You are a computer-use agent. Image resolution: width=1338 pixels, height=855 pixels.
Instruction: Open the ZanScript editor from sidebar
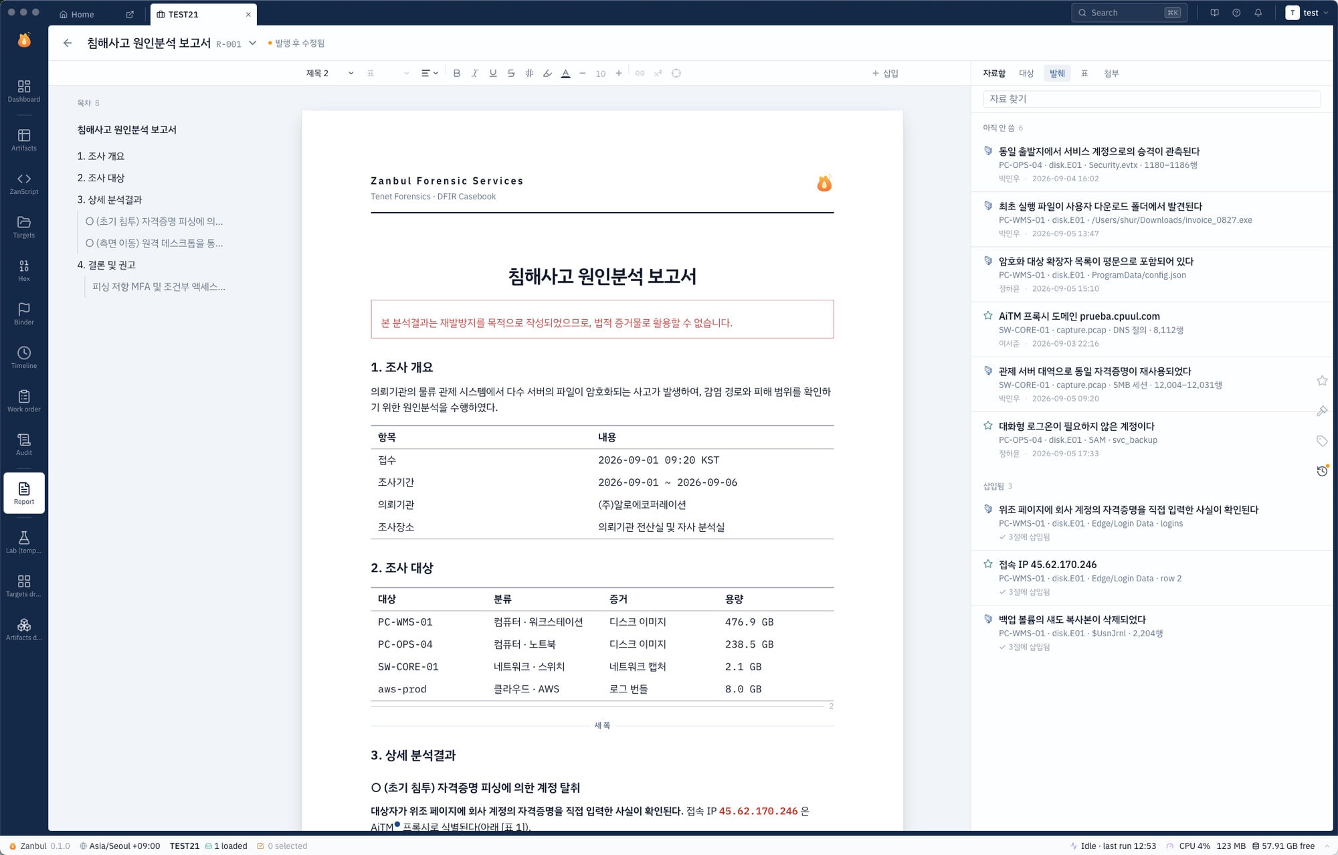click(x=24, y=183)
